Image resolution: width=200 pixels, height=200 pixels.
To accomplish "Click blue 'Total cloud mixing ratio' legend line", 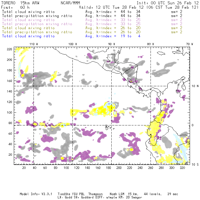I will [x=28, y=36].
